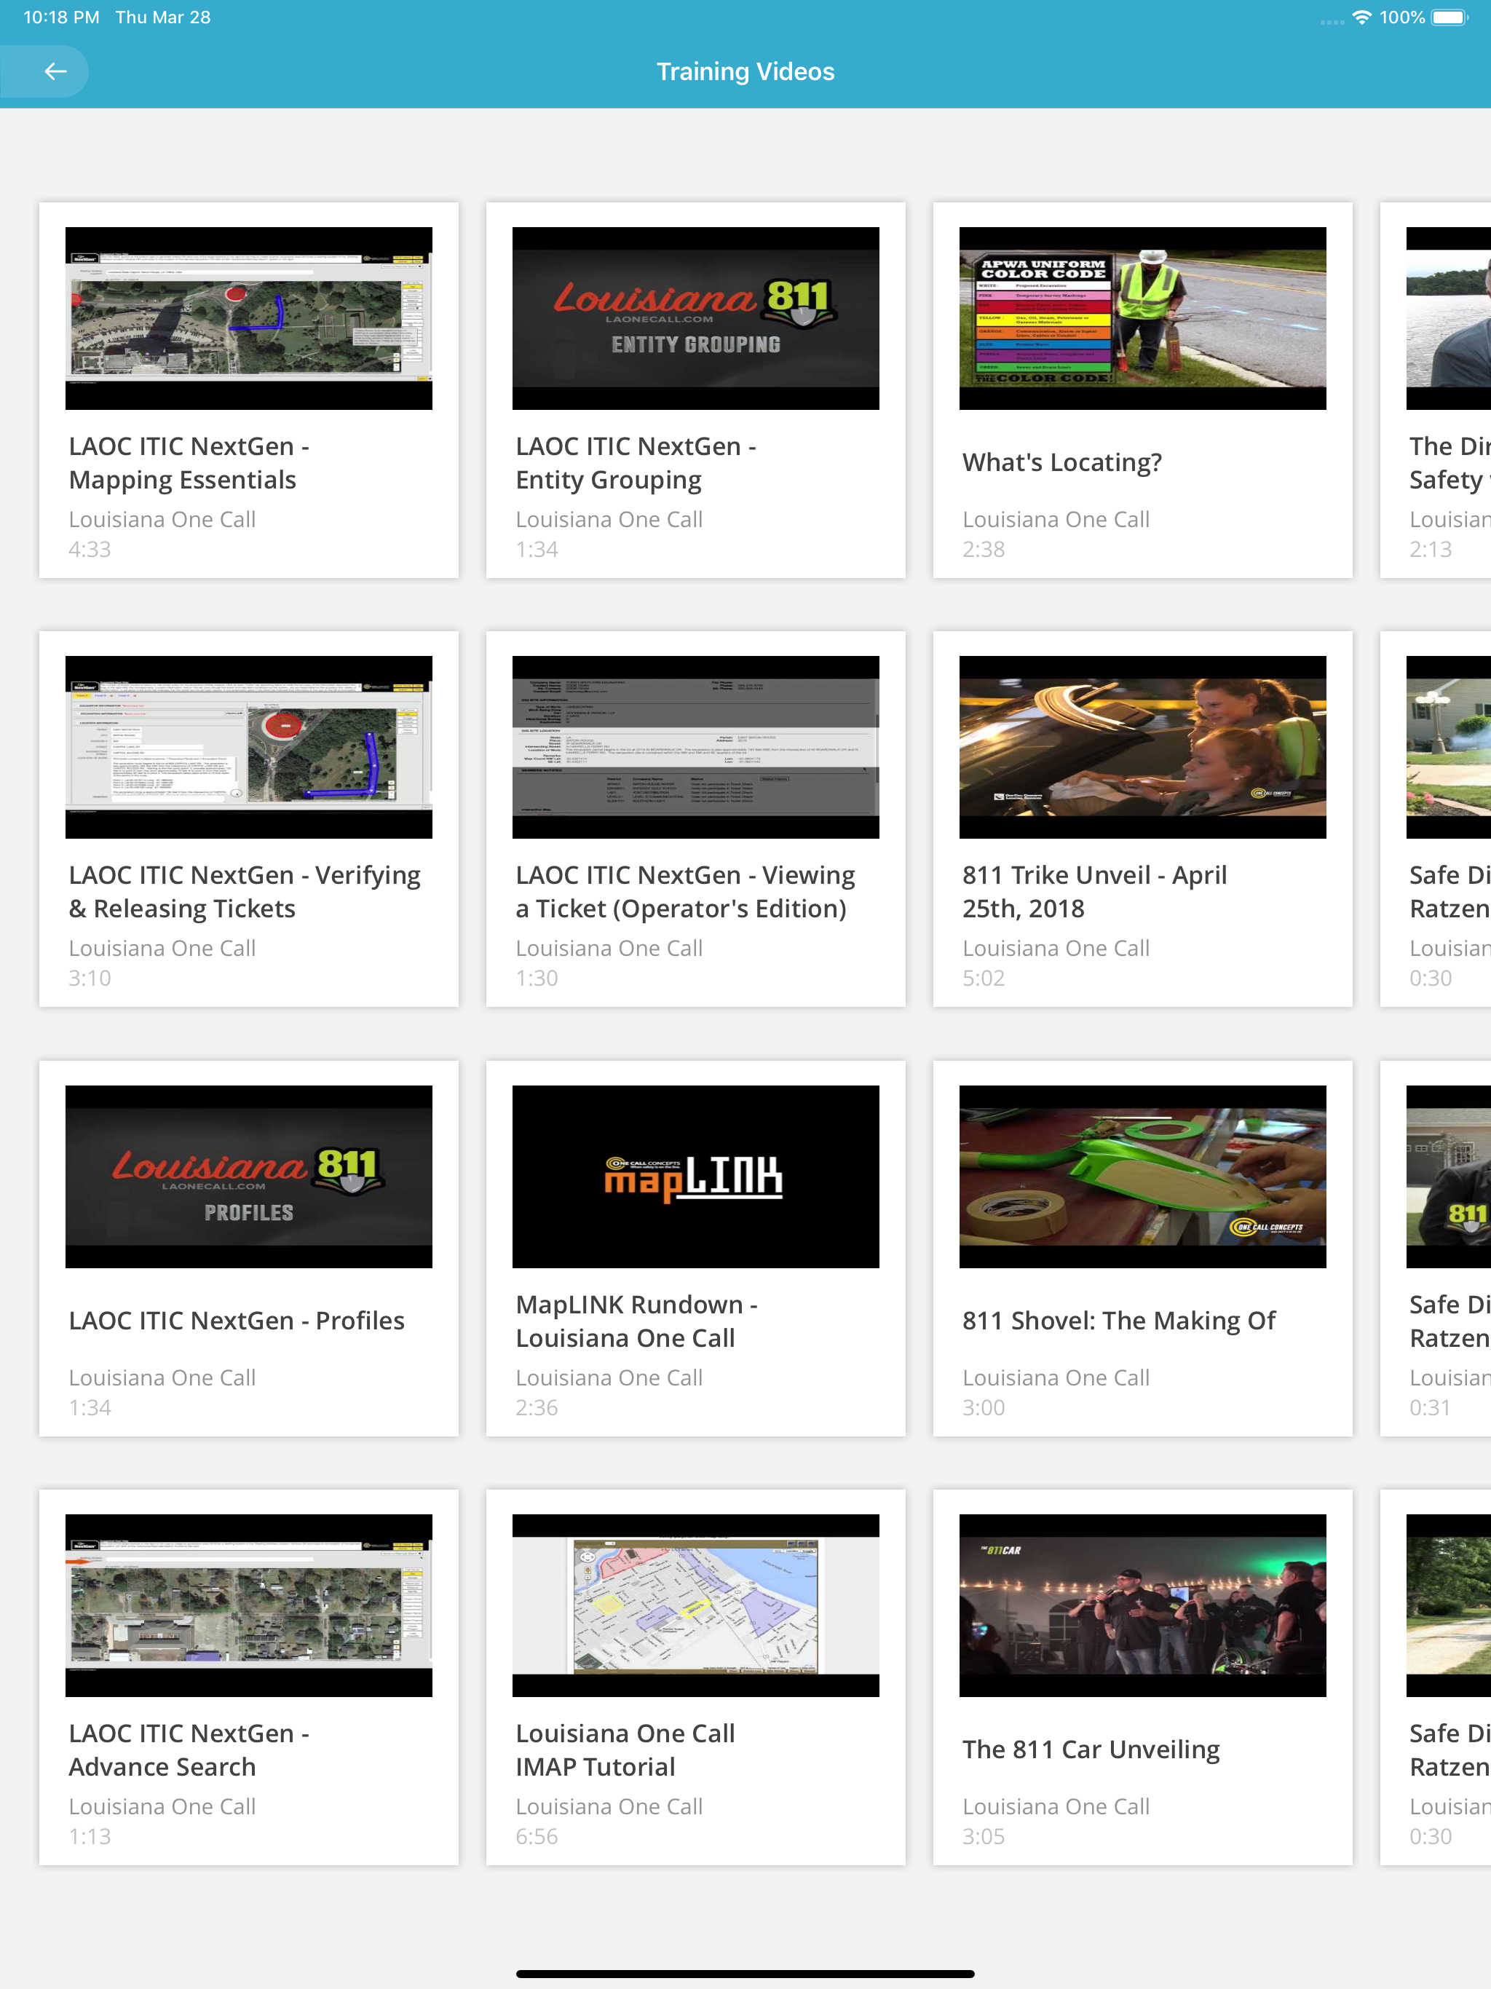The image size is (1491, 1989).
Task: Open the partially visible 2:13 video card
Action: [x=1436, y=390]
